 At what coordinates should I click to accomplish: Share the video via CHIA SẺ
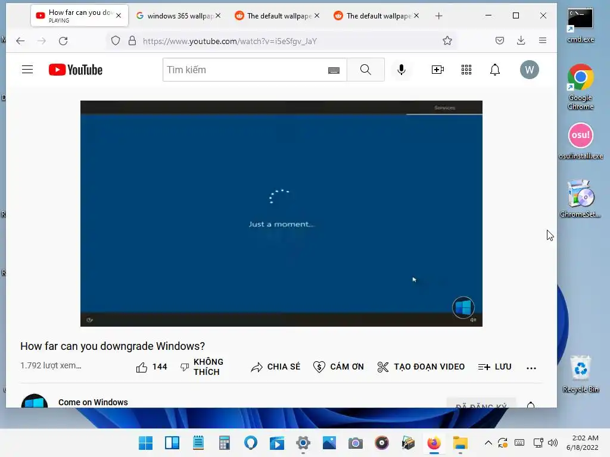coord(275,367)
